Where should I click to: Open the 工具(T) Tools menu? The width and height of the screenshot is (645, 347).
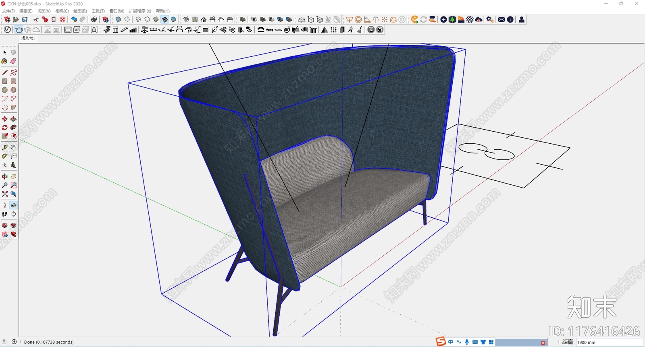coord(98,11)
